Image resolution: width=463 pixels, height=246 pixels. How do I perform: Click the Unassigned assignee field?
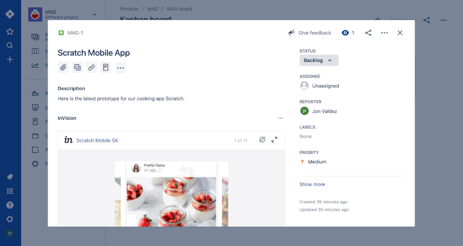pyautogui.click(x=319, y=86)
